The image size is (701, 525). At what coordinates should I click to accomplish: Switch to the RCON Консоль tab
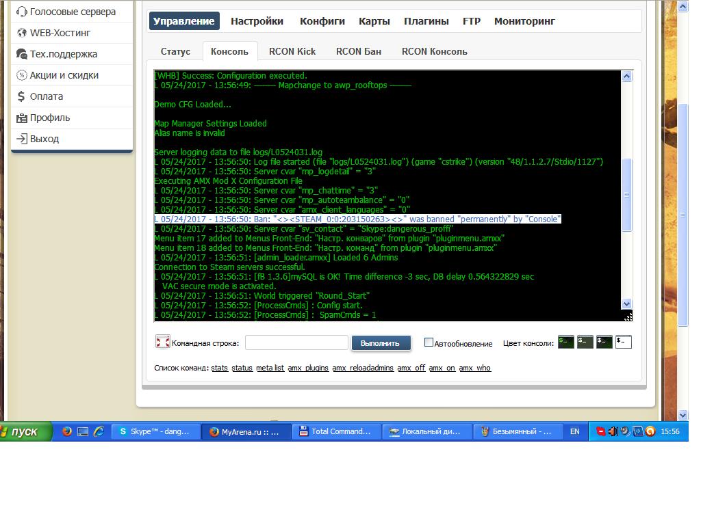(x=434, y=51)
